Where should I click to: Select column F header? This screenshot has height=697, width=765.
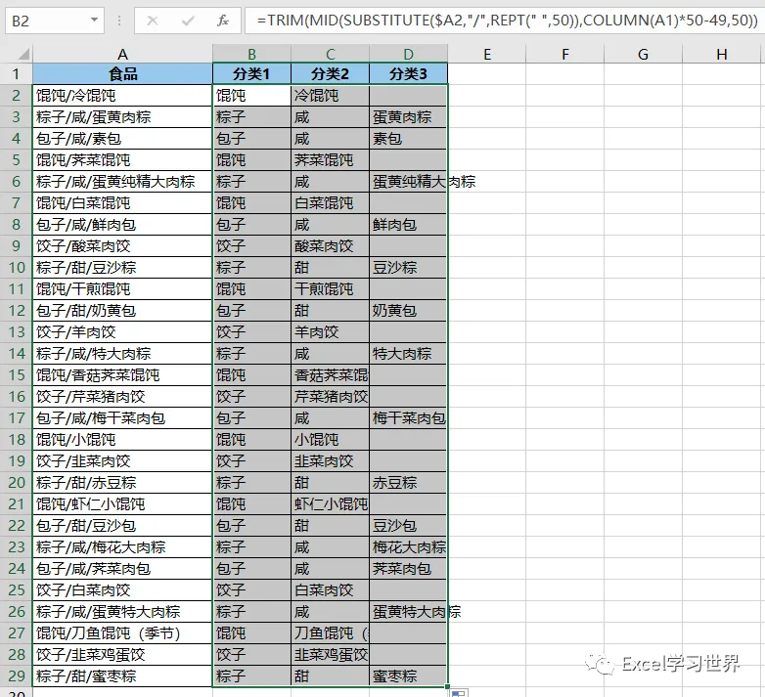tap(565, 54)
